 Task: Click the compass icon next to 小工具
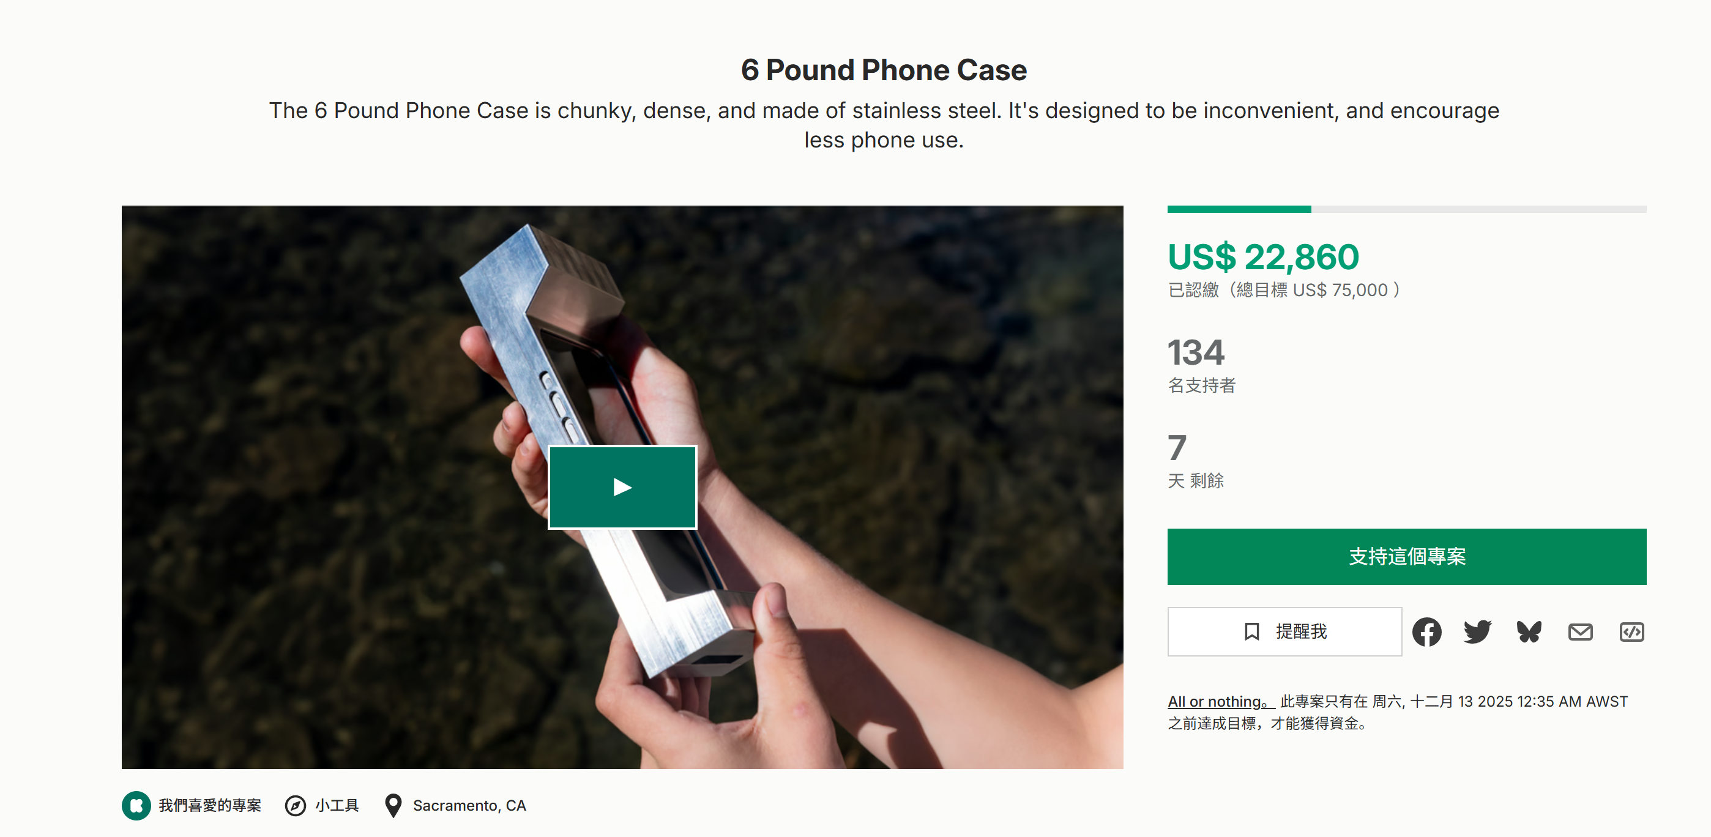(295, 806)
